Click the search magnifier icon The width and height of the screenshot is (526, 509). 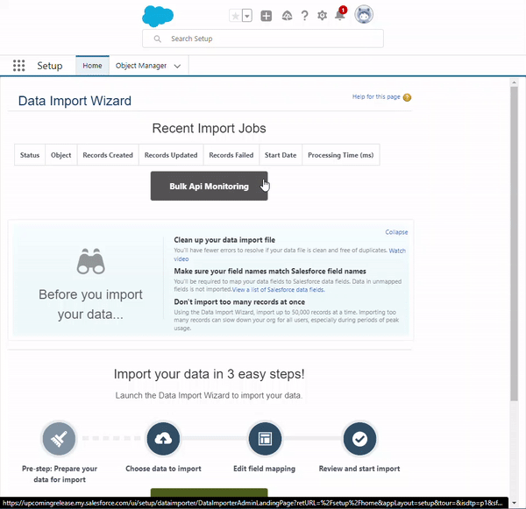click(x=157, y=39)
